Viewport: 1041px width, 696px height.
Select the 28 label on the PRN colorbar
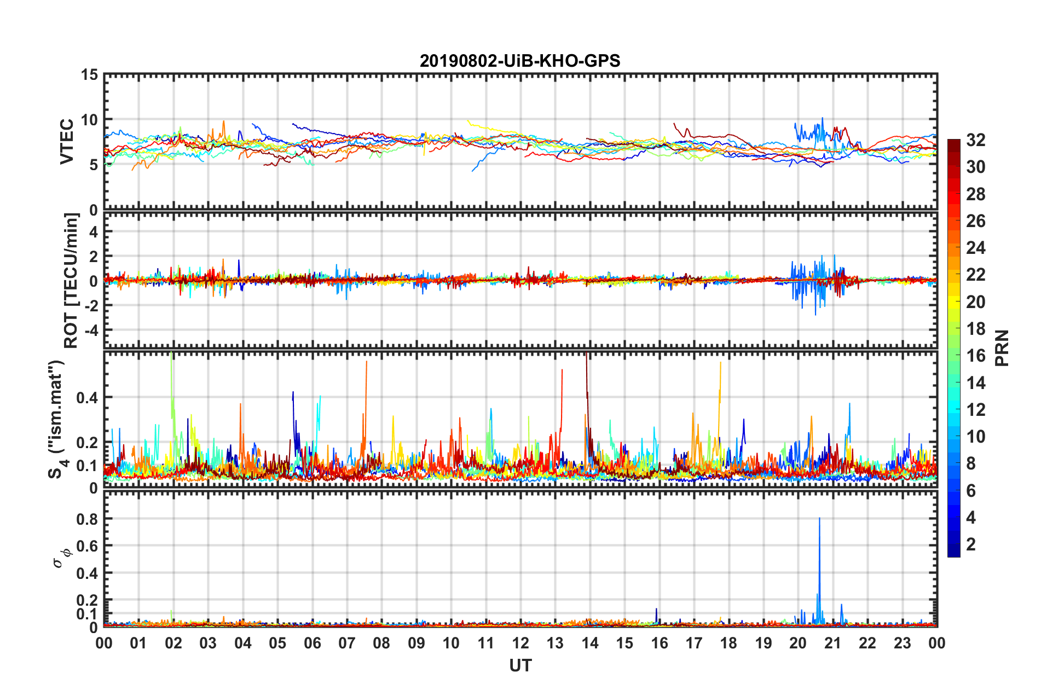point(975,194)
